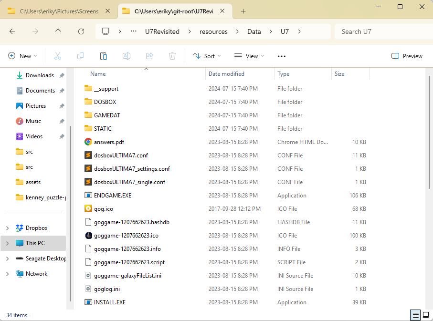Unpin Videos using its pin icon
The height and width of the screenshot is (321, 433).
point(62,136)
